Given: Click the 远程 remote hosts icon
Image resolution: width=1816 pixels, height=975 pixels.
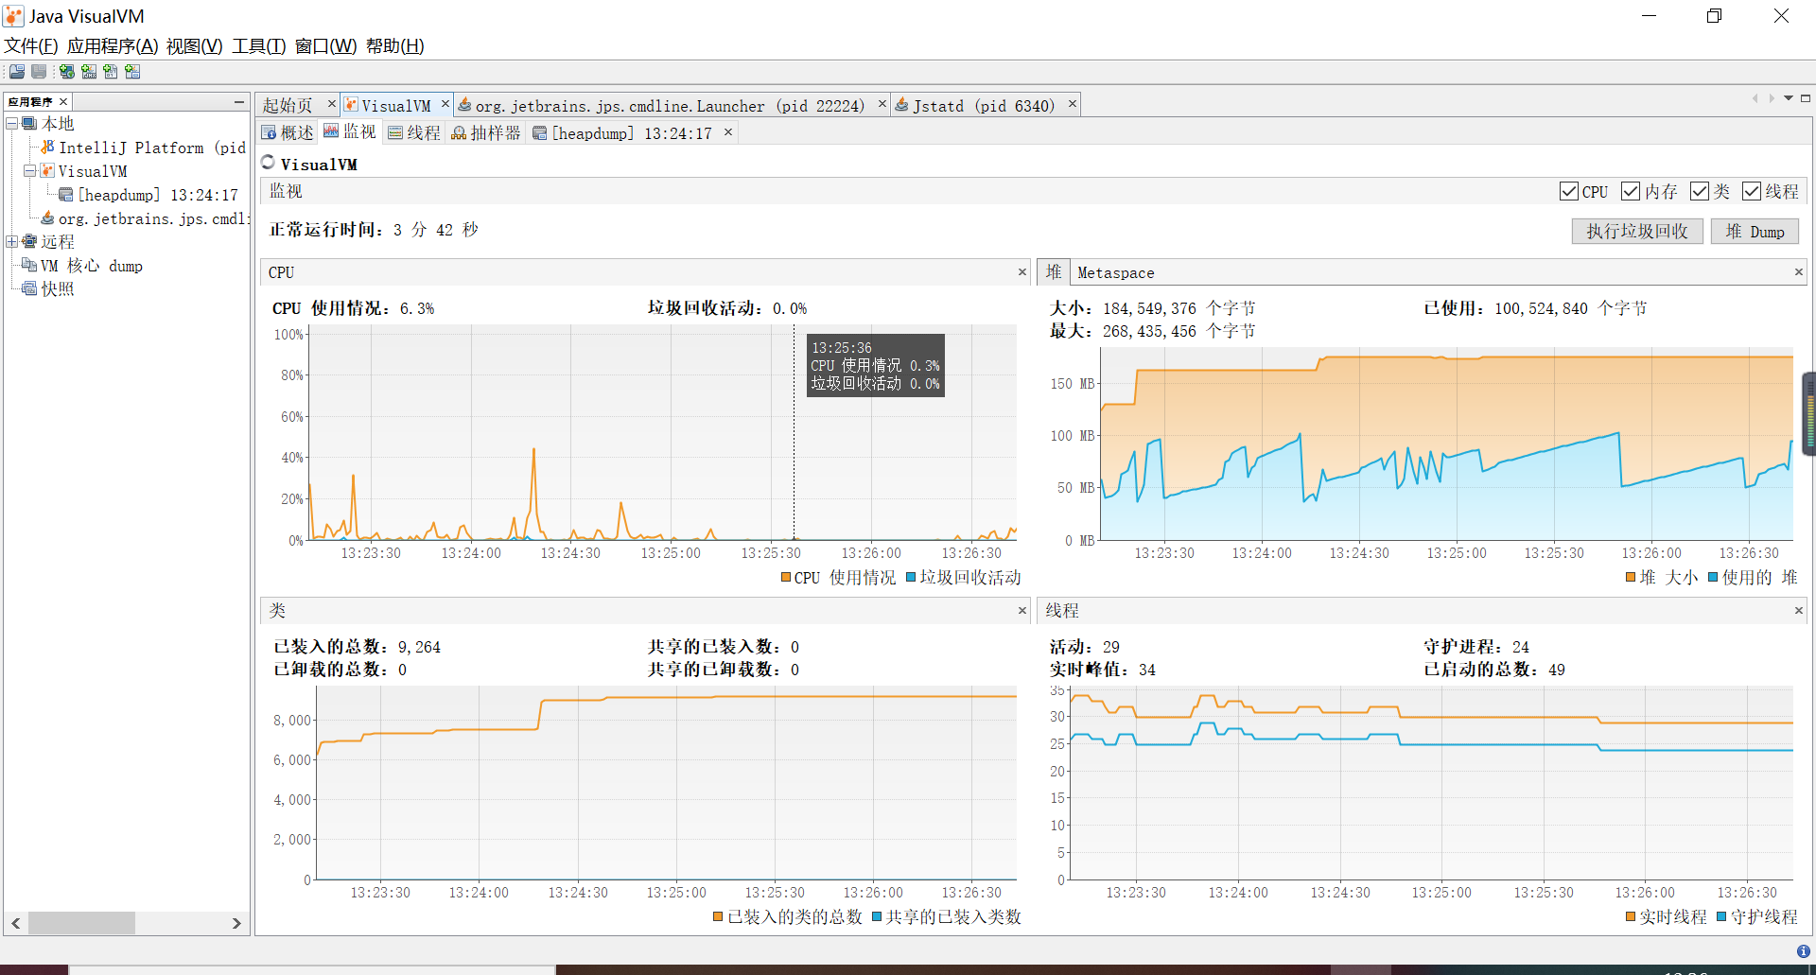Looking at the screenshot, I should (29, 242).
